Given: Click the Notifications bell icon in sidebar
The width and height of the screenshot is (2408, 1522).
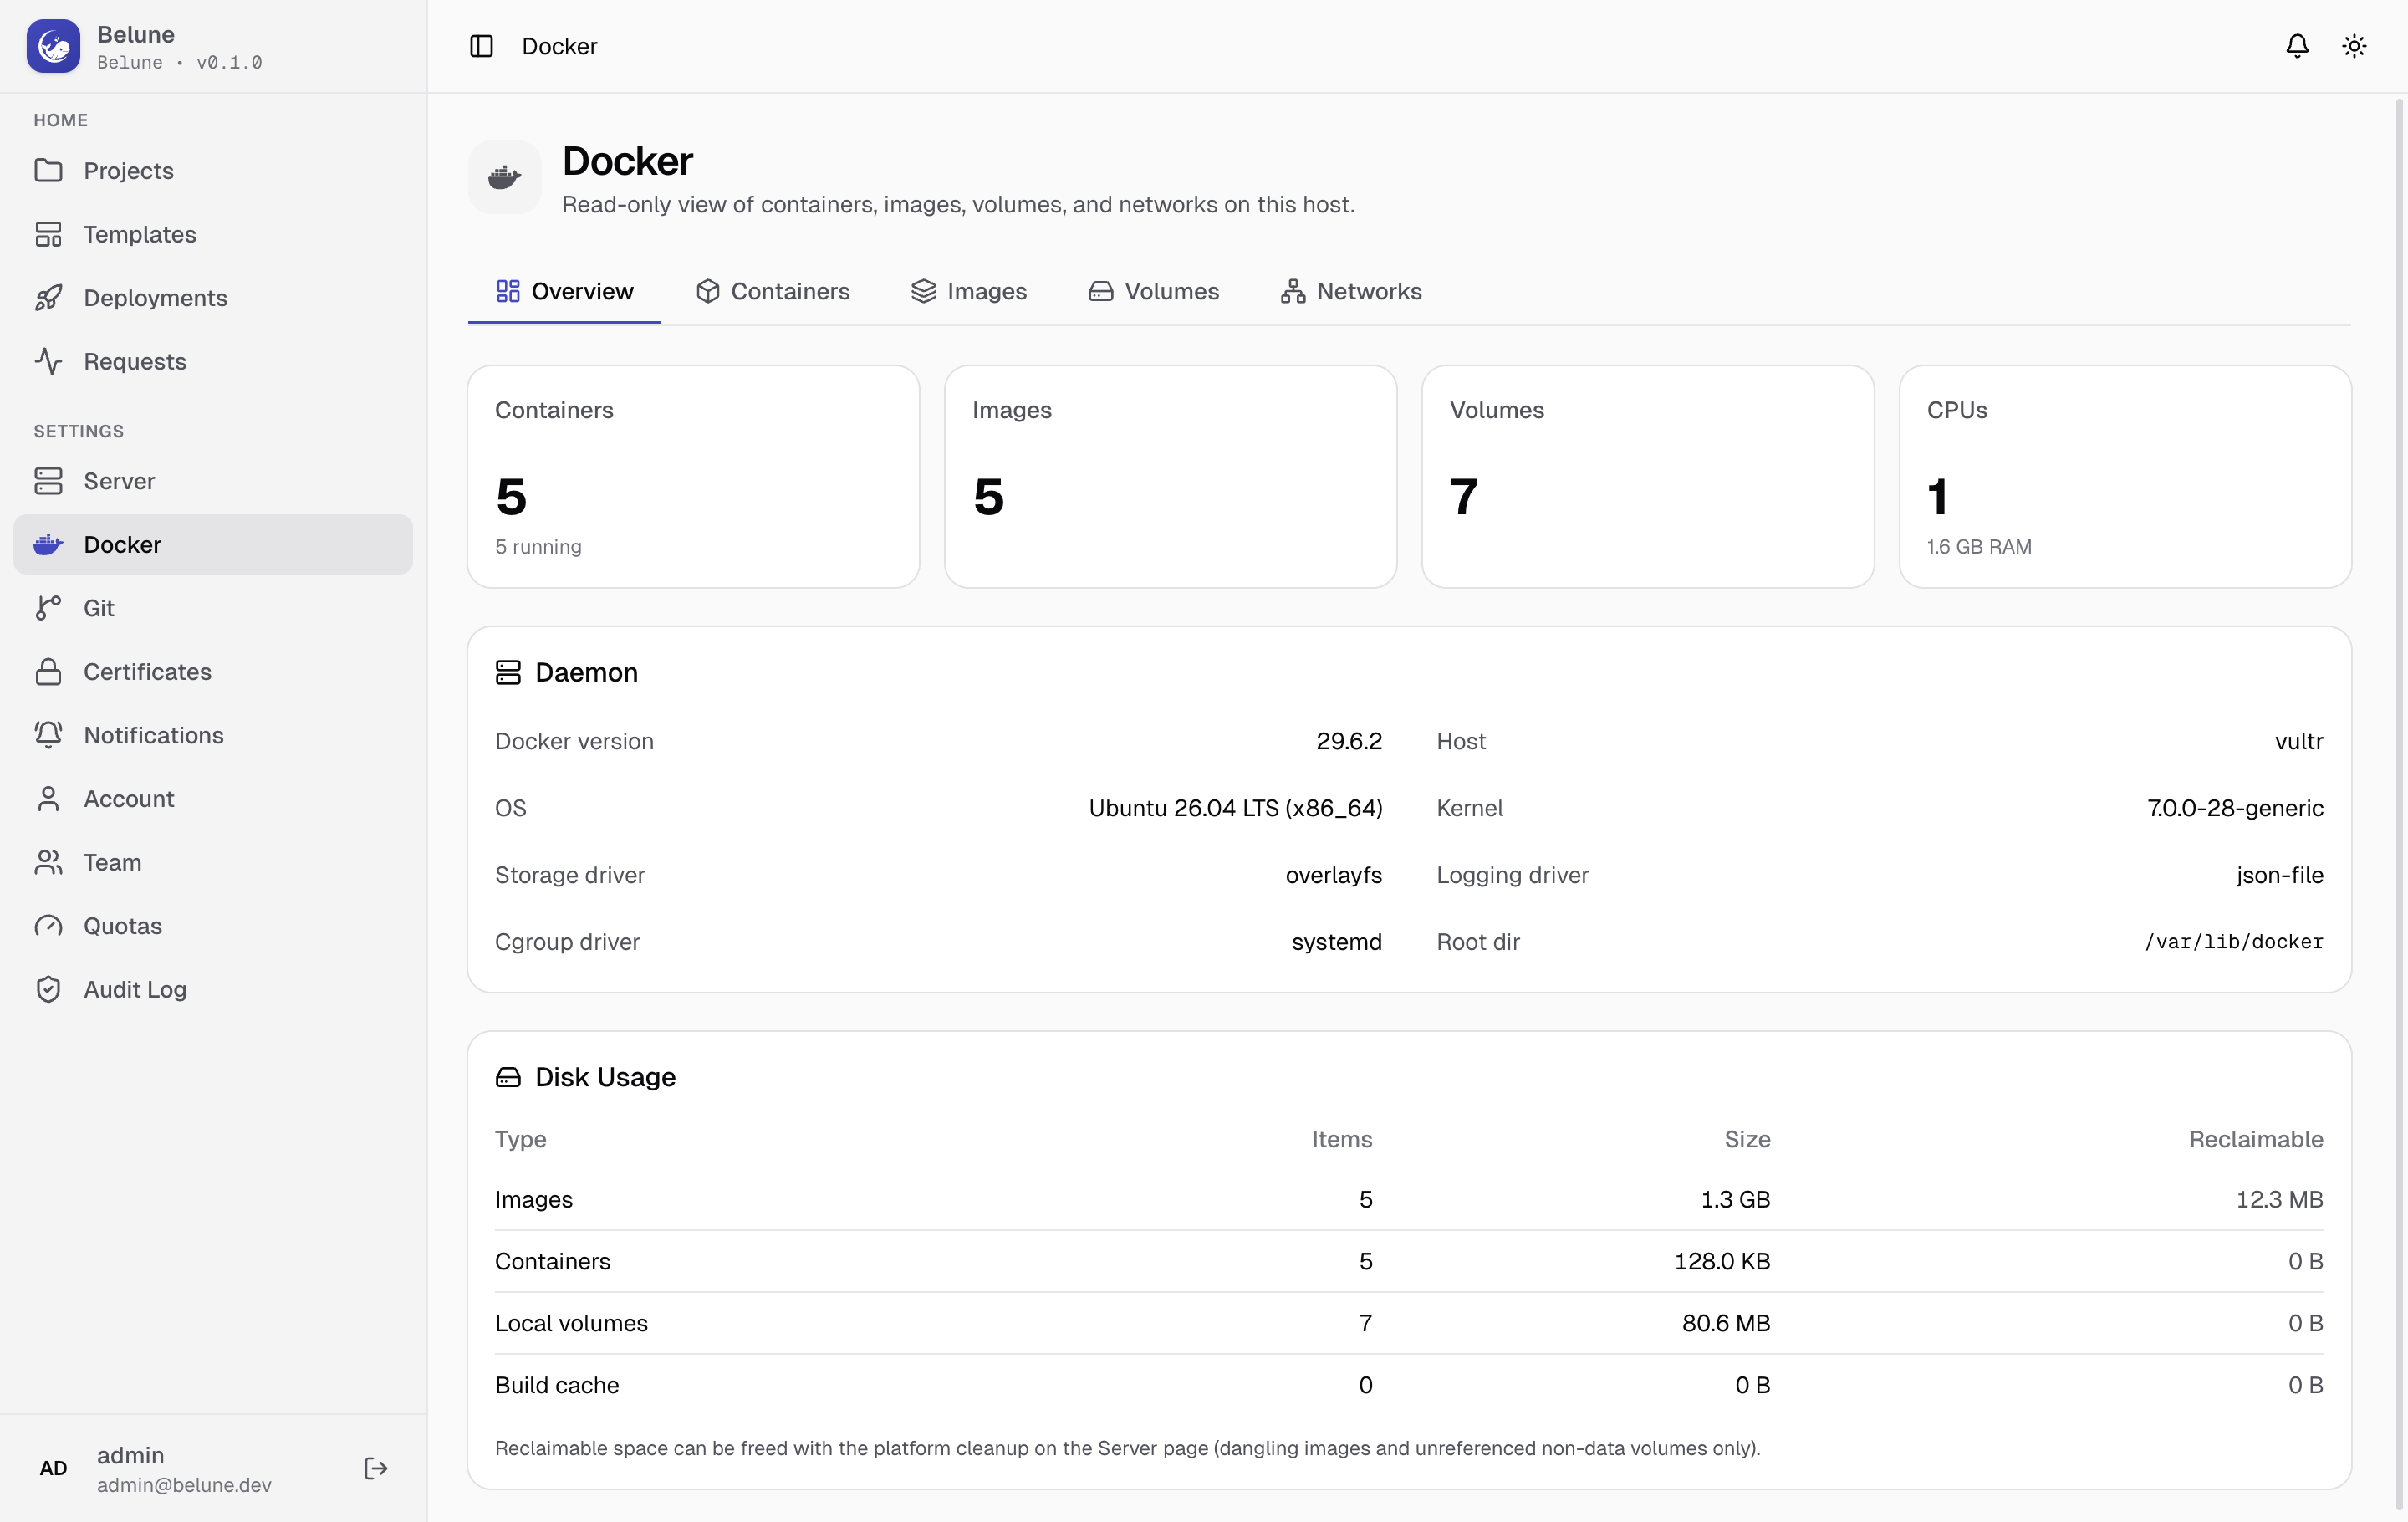Looking at the screenshot, I should click(x=48, y=735).
